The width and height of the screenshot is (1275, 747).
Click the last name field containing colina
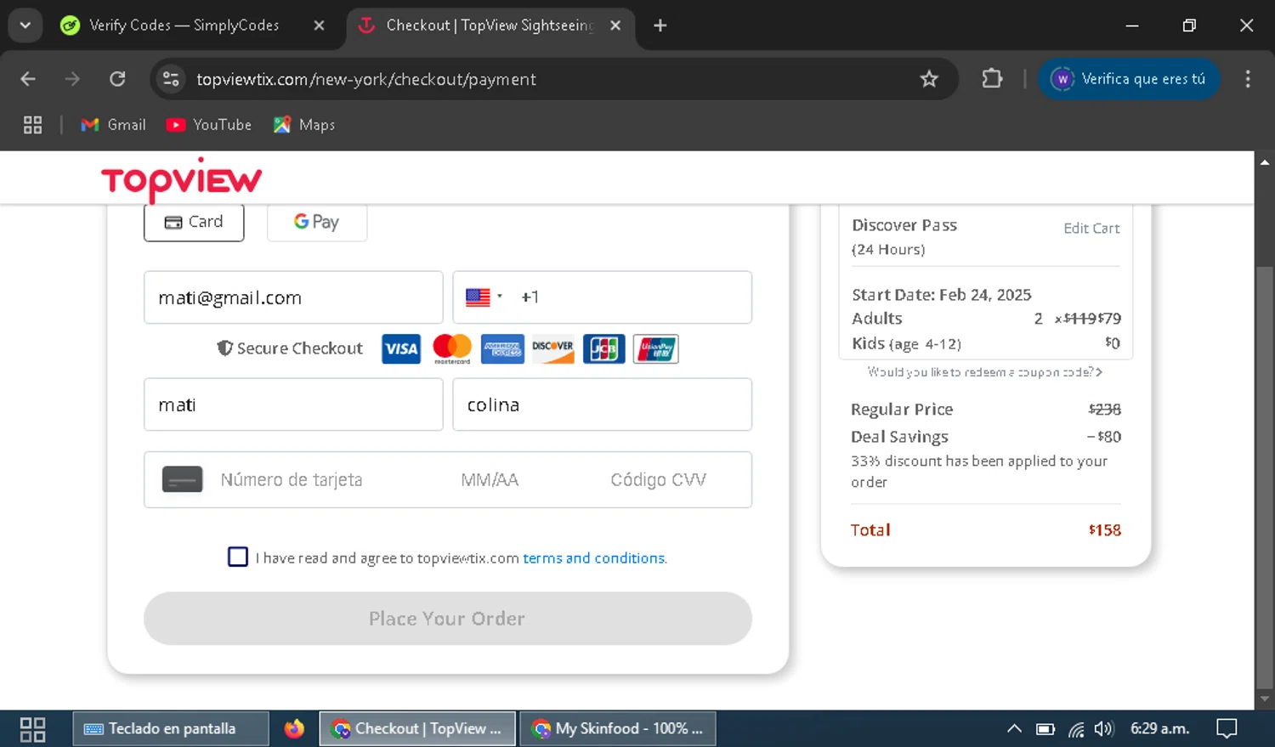[x=602, y=405]
